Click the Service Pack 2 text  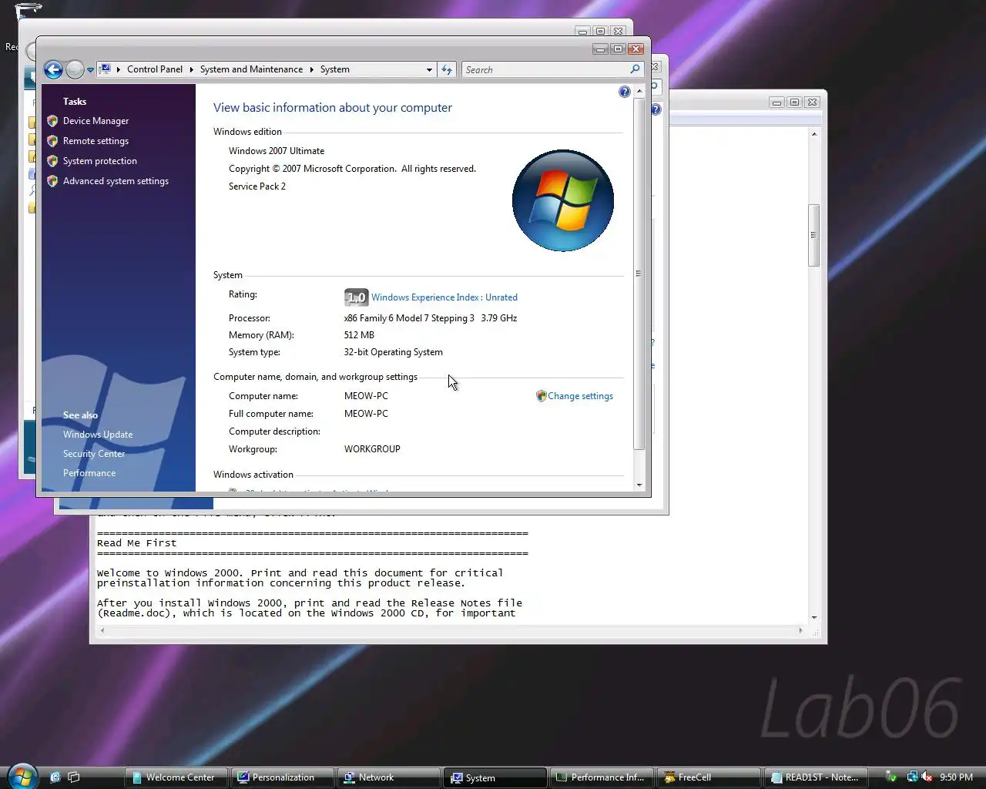pyautogui.click(x=257, y=186)
